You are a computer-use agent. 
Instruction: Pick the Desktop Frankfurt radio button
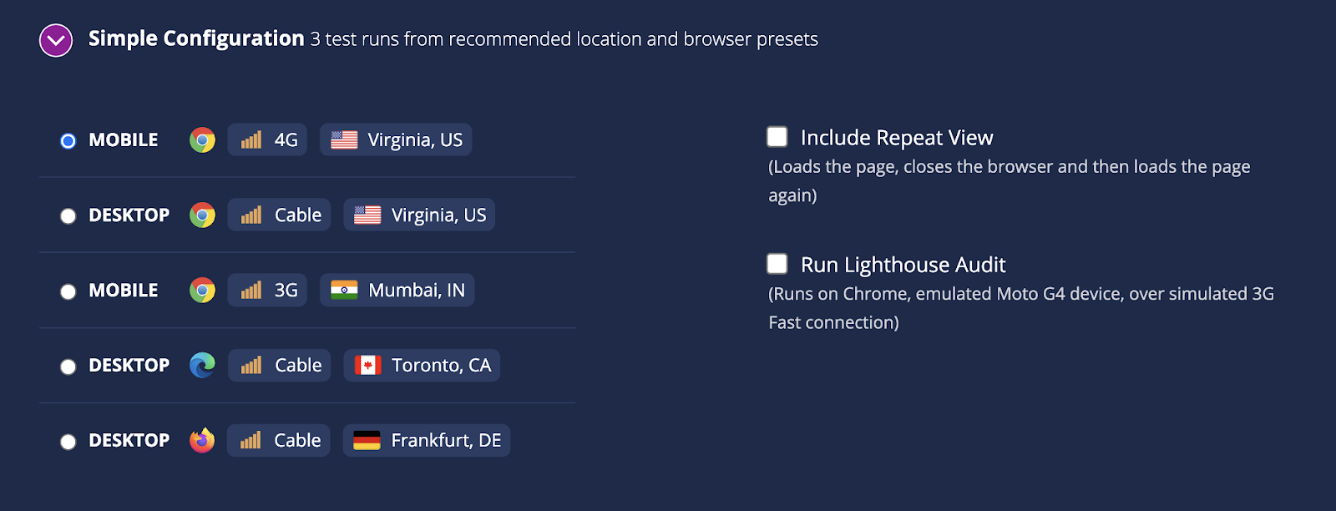[x=68, y=442]
